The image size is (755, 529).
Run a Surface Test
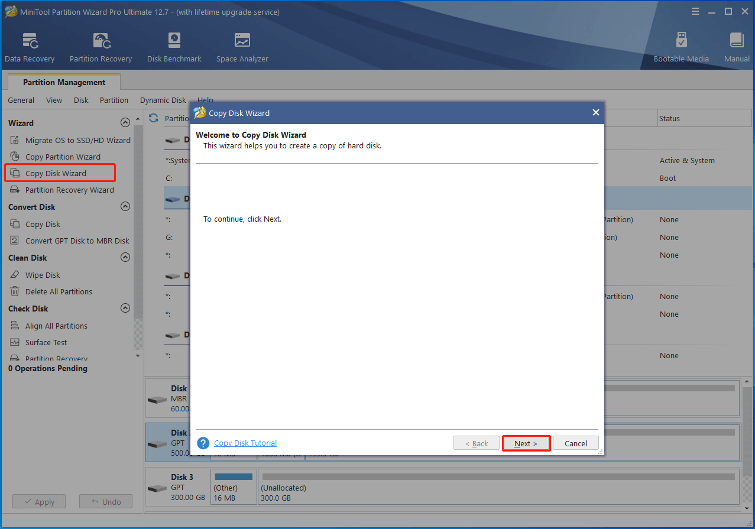point(47,342)
